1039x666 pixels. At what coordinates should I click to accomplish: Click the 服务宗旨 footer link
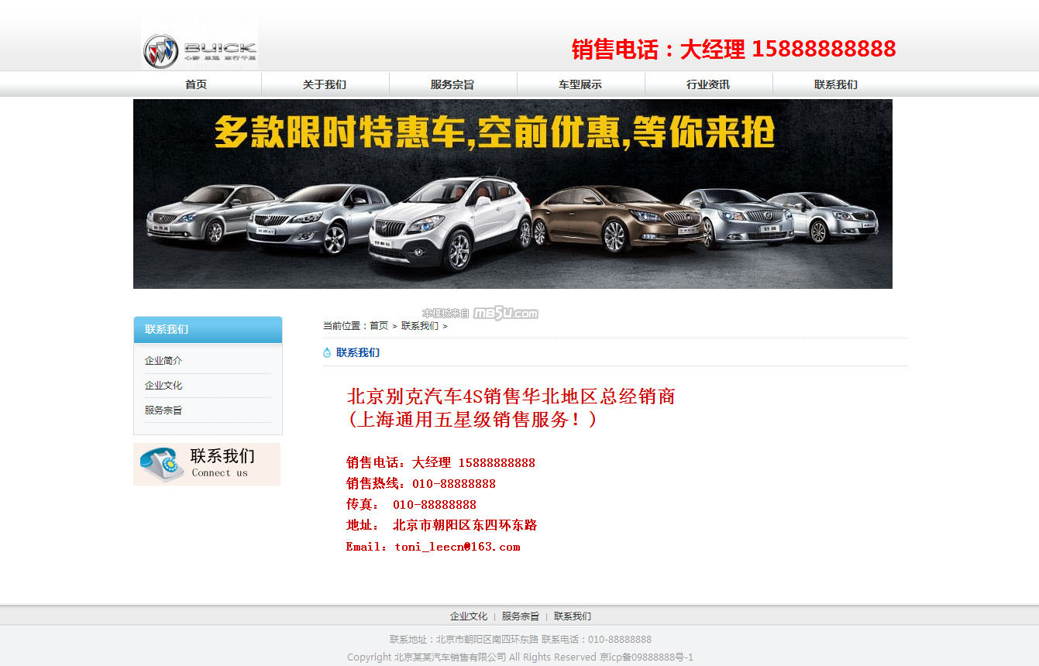coord(521,616)
